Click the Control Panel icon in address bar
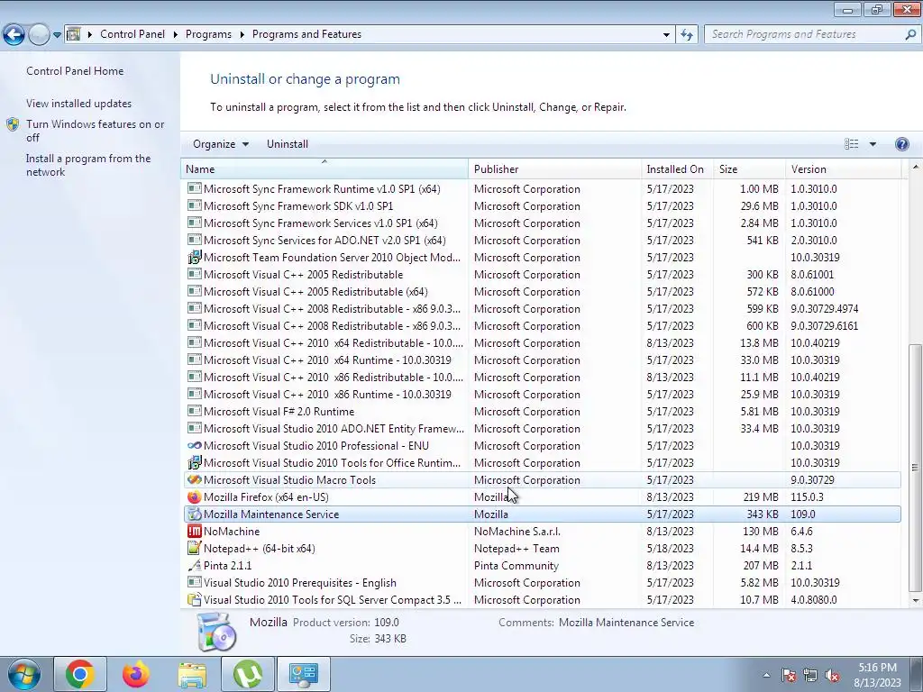 coord(74,34)
